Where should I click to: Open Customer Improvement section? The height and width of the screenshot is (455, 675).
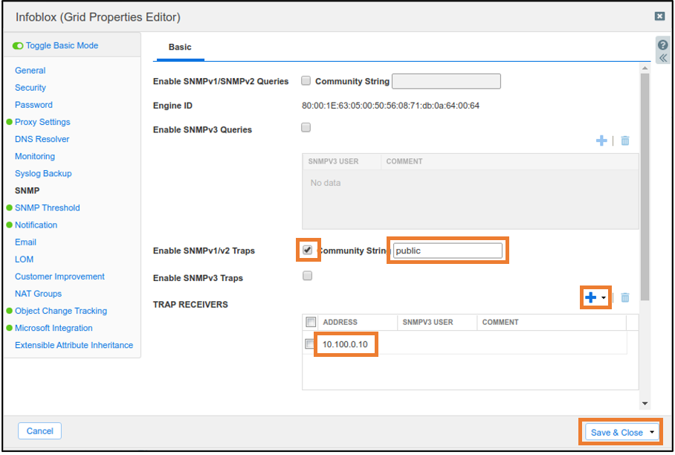59,277
